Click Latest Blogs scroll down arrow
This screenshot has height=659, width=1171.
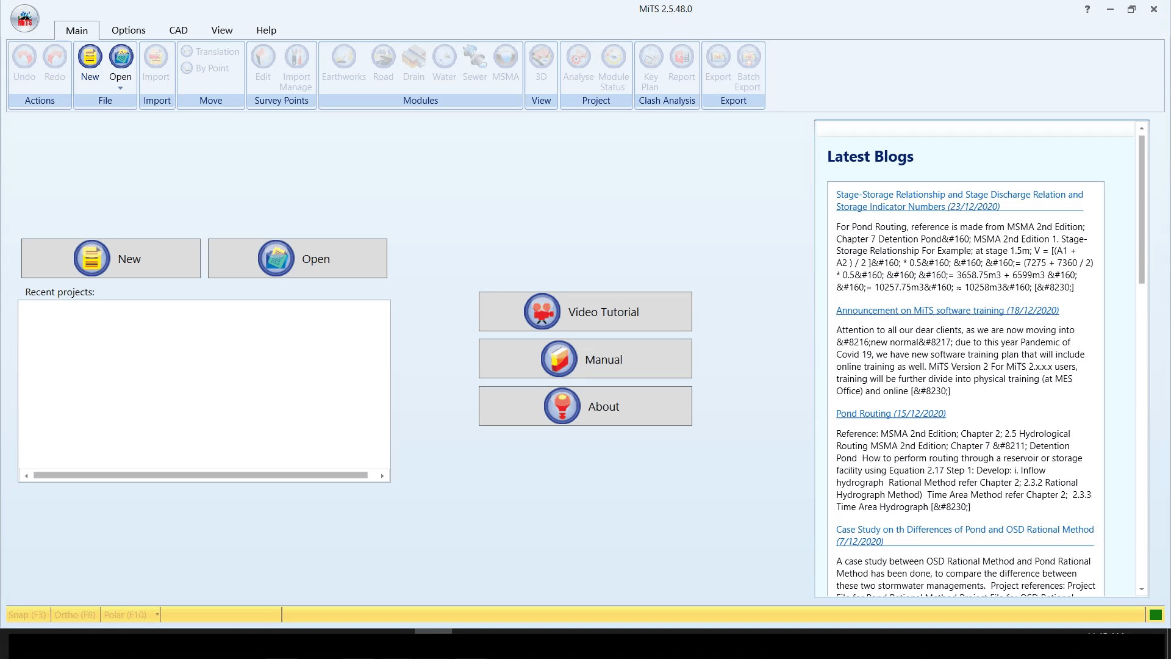(x=1142, y=590)
